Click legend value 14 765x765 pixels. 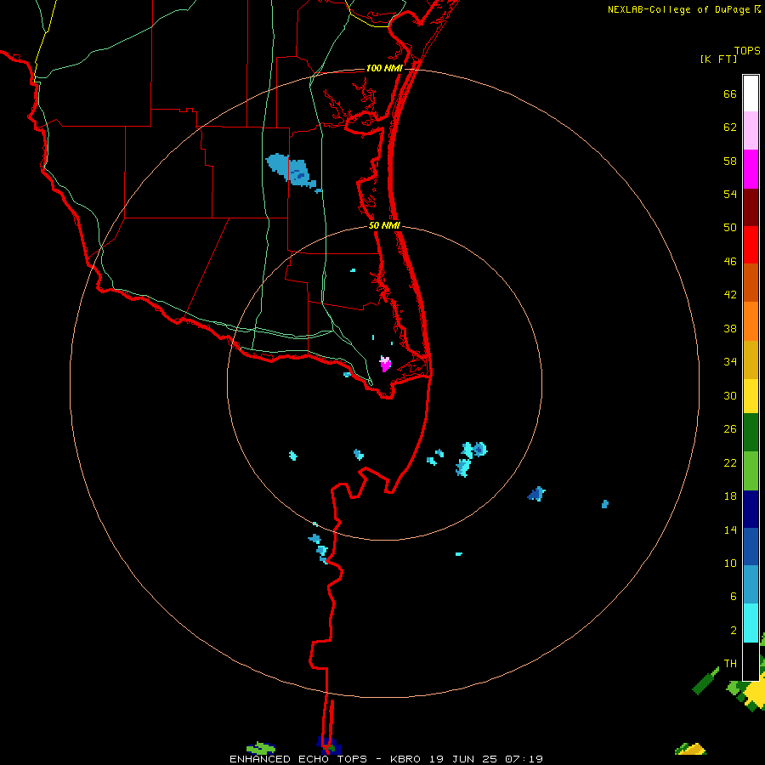(x=730, y=530)
